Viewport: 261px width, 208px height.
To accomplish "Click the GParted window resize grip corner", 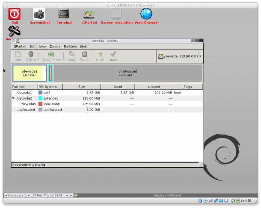I will [201, 164].
